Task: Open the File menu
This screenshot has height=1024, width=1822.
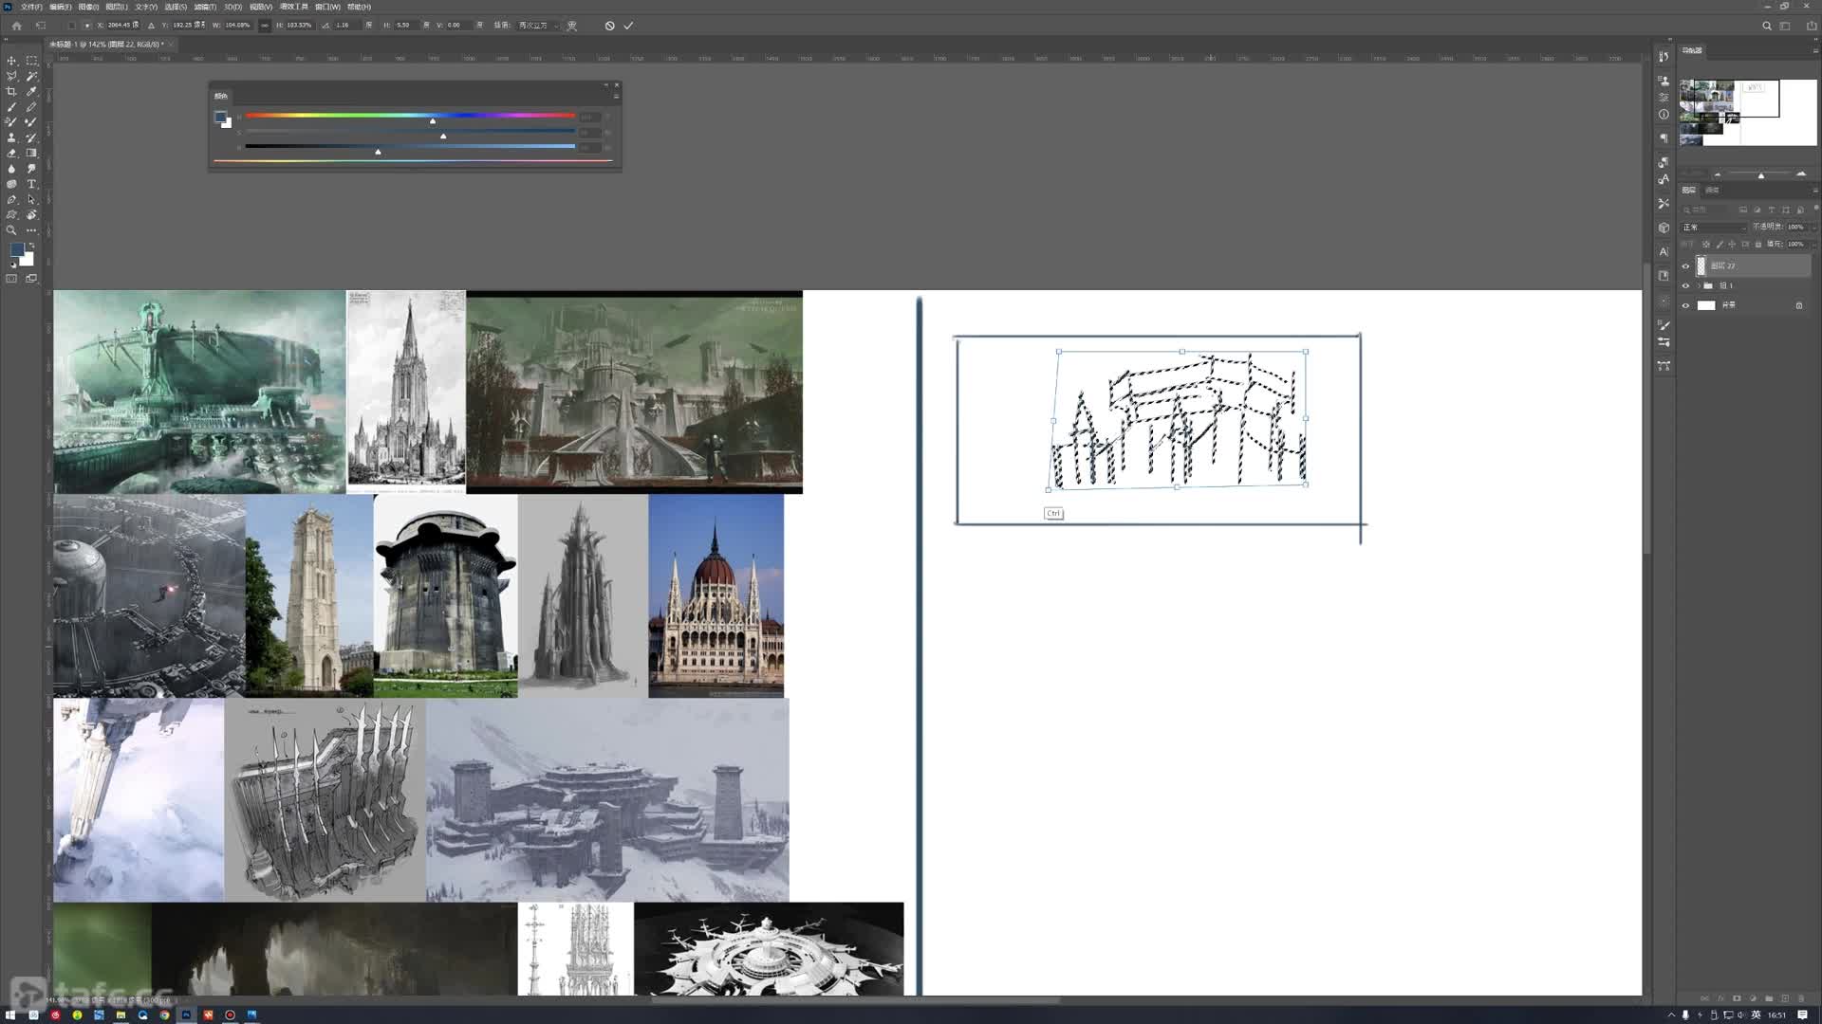Action: 31,7
